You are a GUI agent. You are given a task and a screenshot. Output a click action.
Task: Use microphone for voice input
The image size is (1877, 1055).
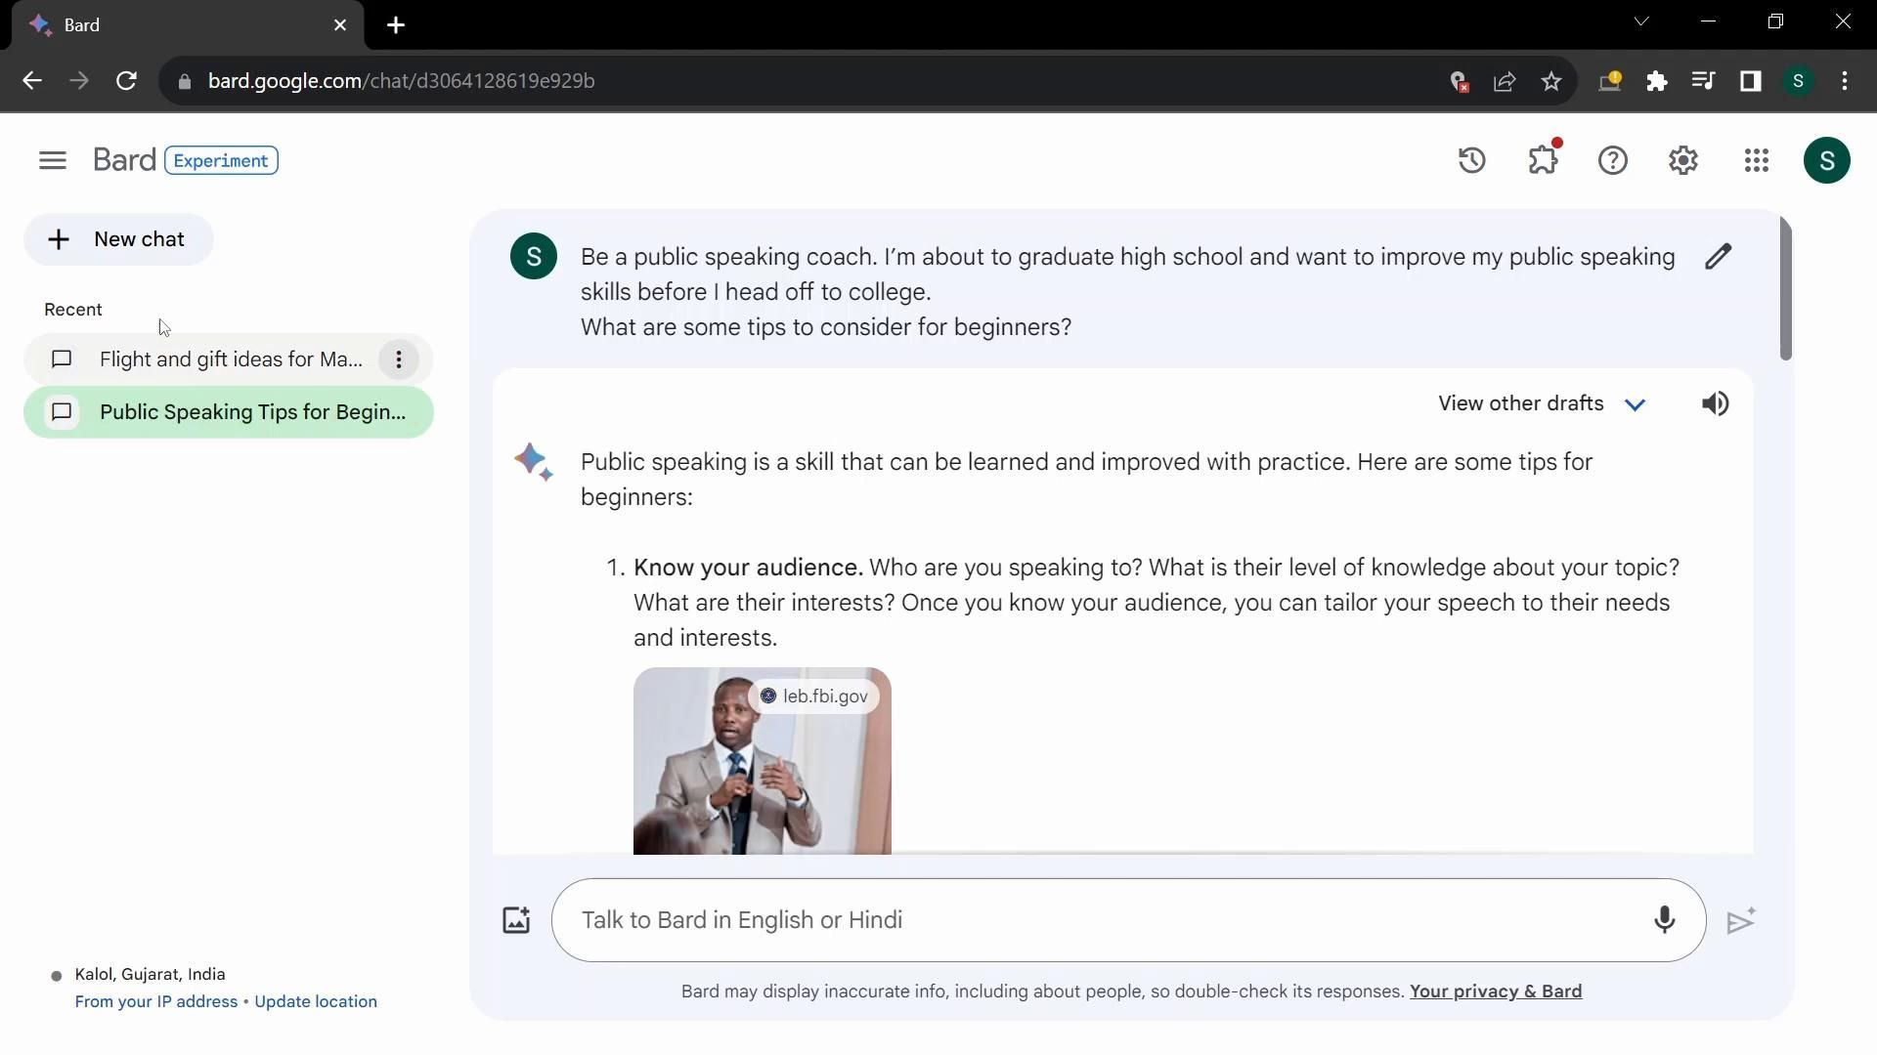pyautogui.click(x=1664, y=920)
